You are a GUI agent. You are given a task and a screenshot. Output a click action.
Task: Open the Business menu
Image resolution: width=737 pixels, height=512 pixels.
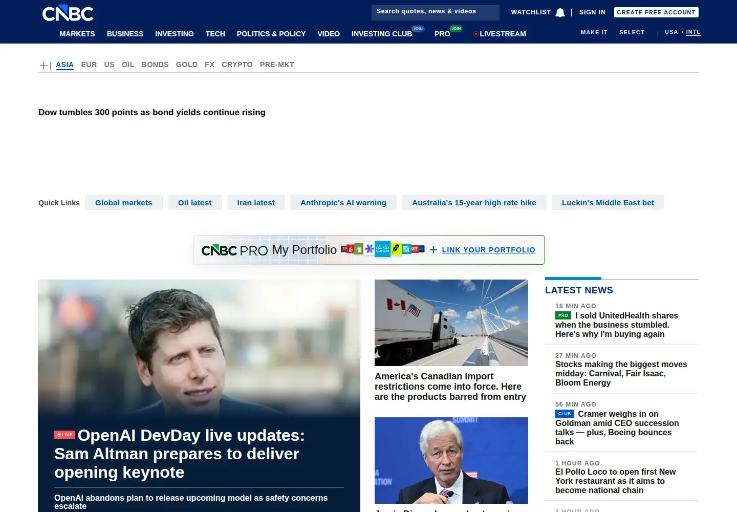click(125, 34)
